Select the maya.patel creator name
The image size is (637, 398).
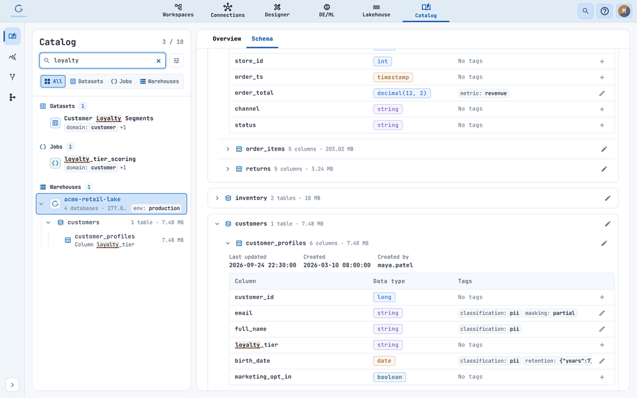pyautogui.click(x=395, y=265)
